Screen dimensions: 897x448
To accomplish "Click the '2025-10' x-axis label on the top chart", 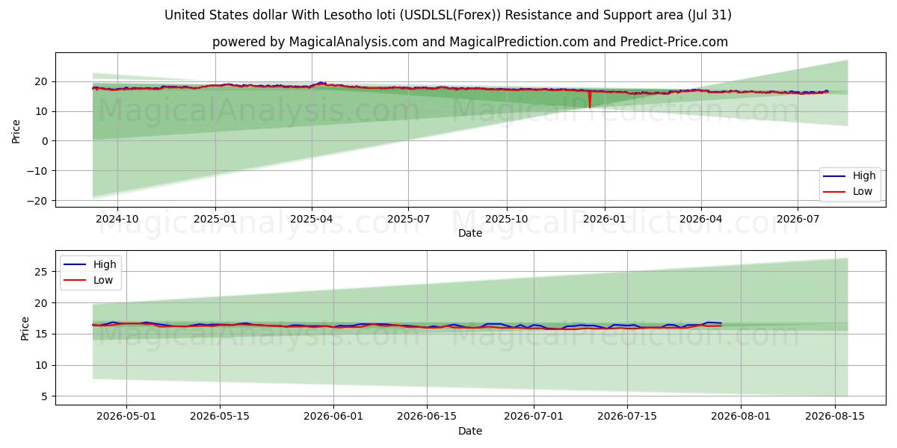I will 507,220.
